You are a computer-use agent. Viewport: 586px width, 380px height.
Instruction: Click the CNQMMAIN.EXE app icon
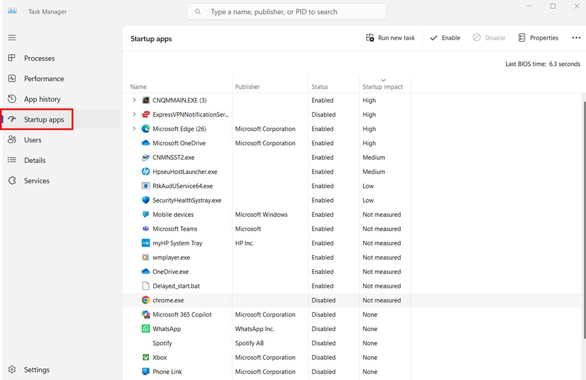(x=146, y=100)
